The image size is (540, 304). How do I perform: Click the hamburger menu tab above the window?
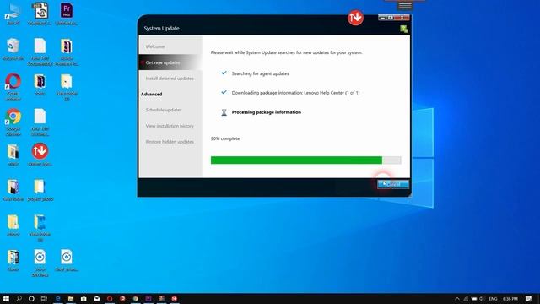[405, 5]
